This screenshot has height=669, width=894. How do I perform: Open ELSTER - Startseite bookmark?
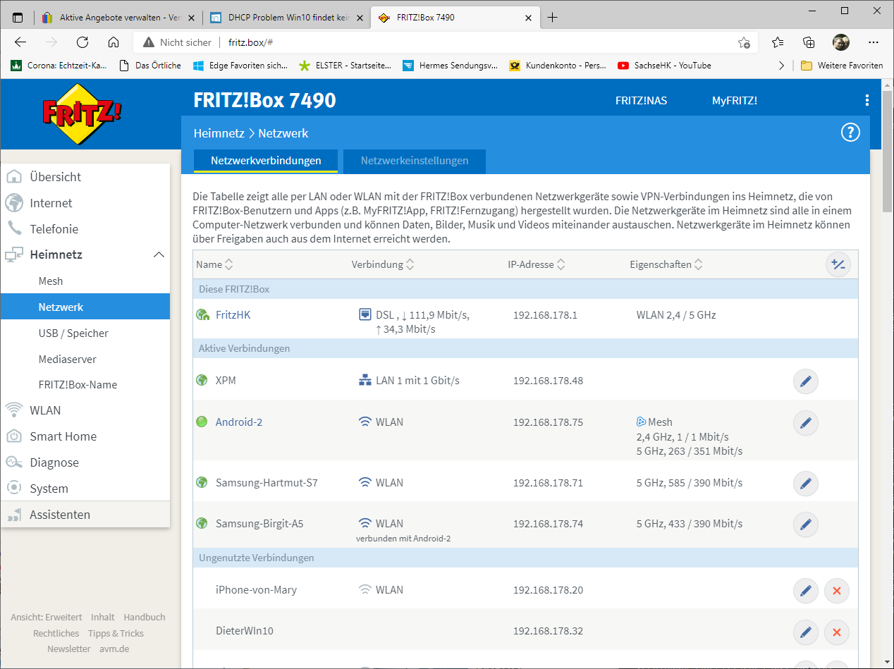(345, 66)
